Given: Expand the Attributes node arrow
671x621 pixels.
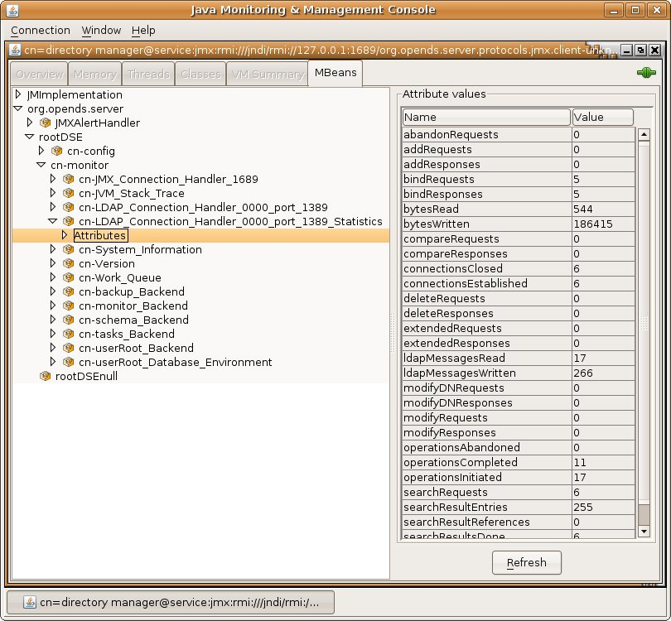Looking at the screenshot, I should pyautogui.click(x=64, y=235).
